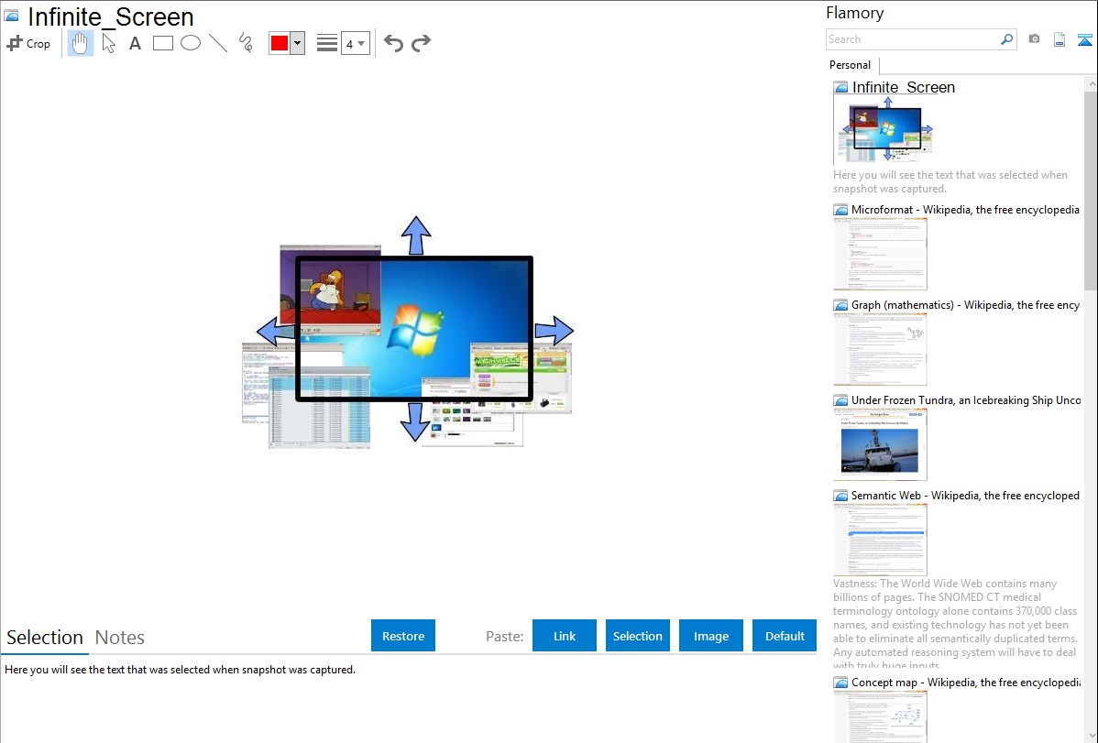Switch to the Selection tab
The height and width of the screenshot is (743, 1098).
pos(45,638)
